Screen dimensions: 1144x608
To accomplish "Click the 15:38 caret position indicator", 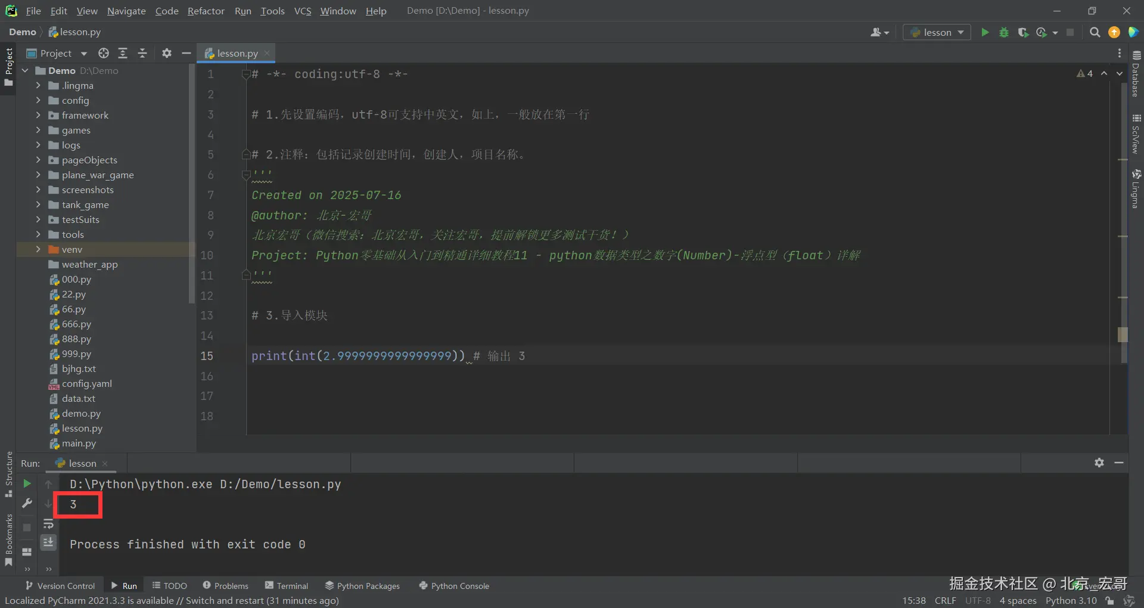I will click(x=913, y=600).
